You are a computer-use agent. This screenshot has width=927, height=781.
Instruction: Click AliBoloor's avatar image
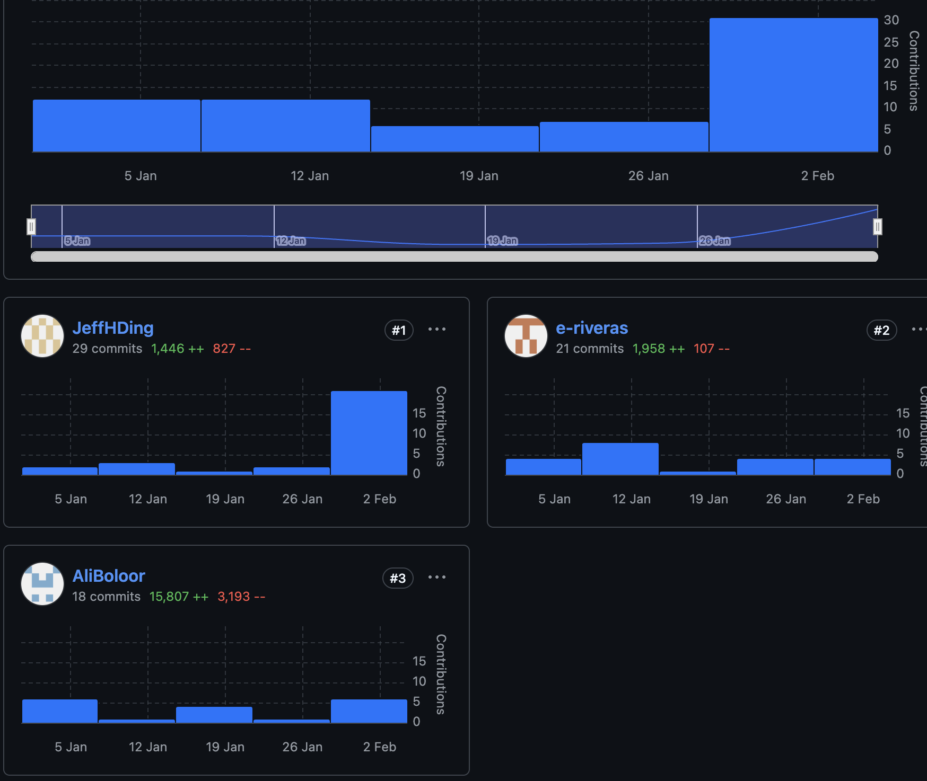point(42,584)
